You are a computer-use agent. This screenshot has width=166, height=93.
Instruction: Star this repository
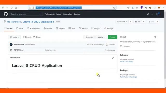click(x=138, y=22)
